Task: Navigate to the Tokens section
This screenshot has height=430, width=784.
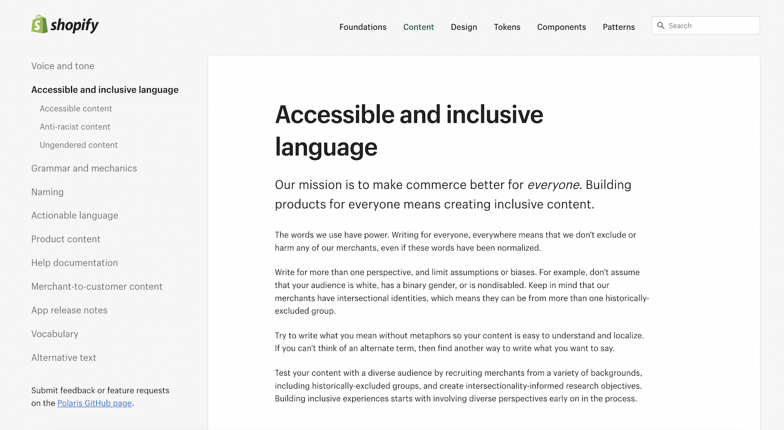Action: [506, 27]
